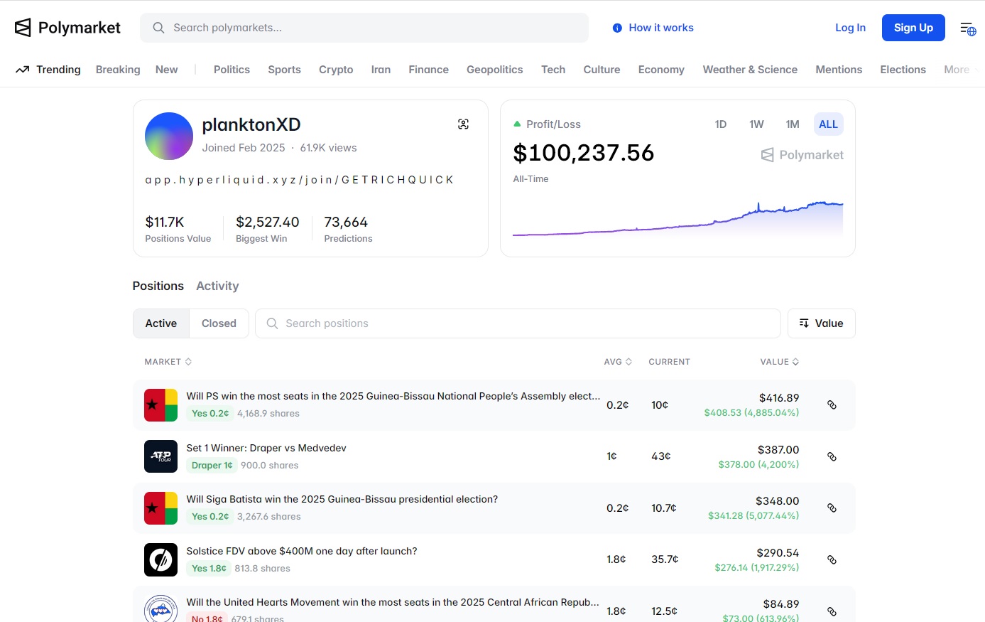This screenshot has height=622, width=985.
Task: Go to the Culture category
Action: click(x=602, y=70)
